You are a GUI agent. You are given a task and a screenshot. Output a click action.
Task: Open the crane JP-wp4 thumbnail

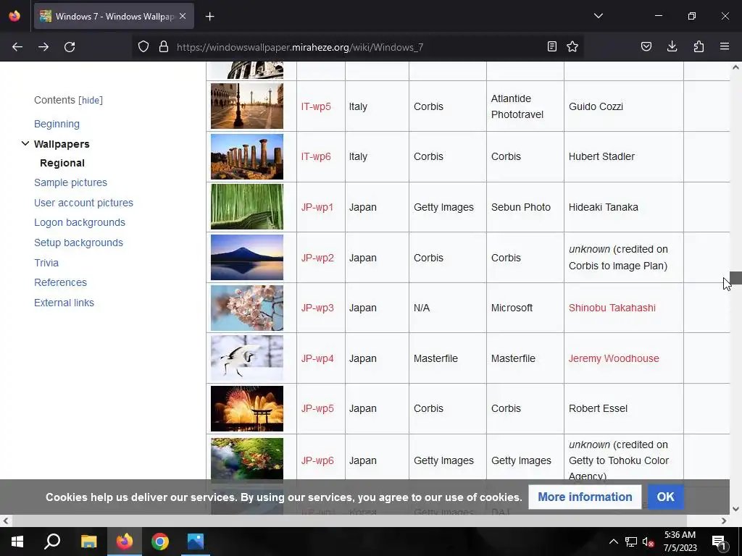247,358
